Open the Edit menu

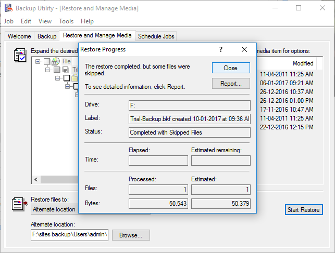[x=26, y=21]
